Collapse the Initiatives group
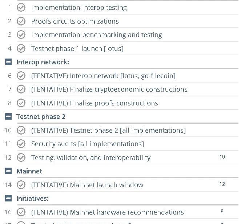 [8, 198]
